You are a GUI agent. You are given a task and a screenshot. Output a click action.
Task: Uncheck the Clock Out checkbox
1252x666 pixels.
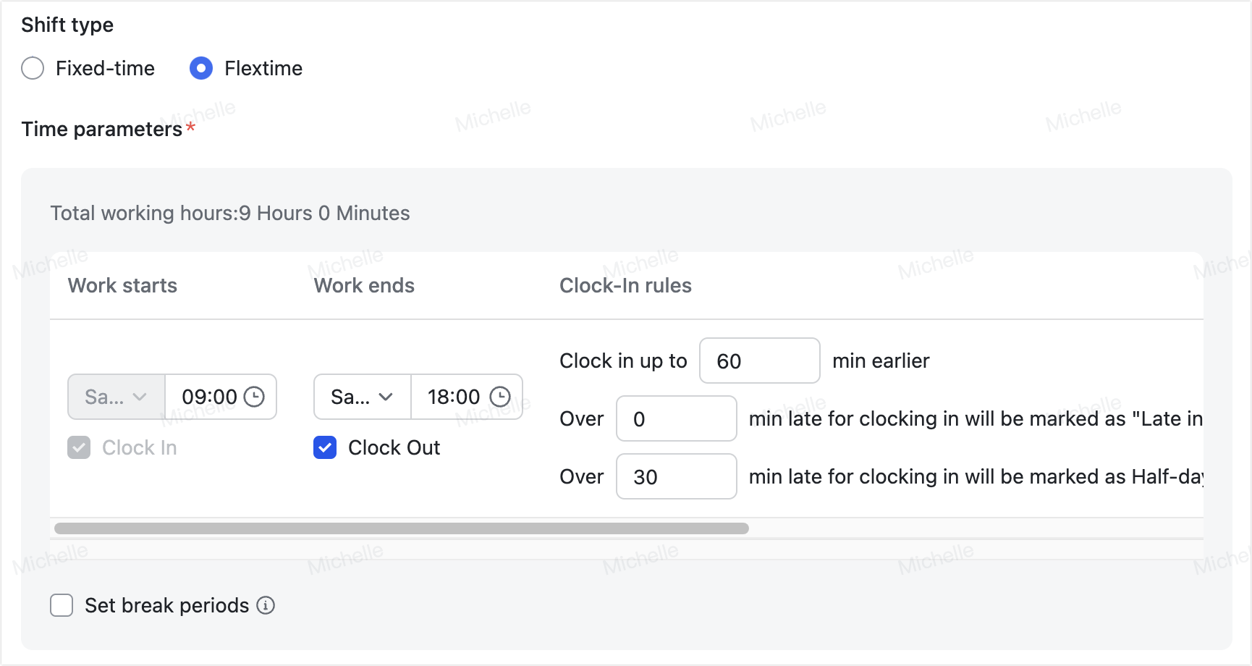[325, 447]
